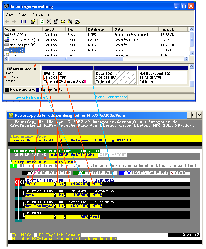Click the open folder toolbar icon
The height and width of the screenshot is (249, 206).
pyautogui.click(x=63, y=22)
